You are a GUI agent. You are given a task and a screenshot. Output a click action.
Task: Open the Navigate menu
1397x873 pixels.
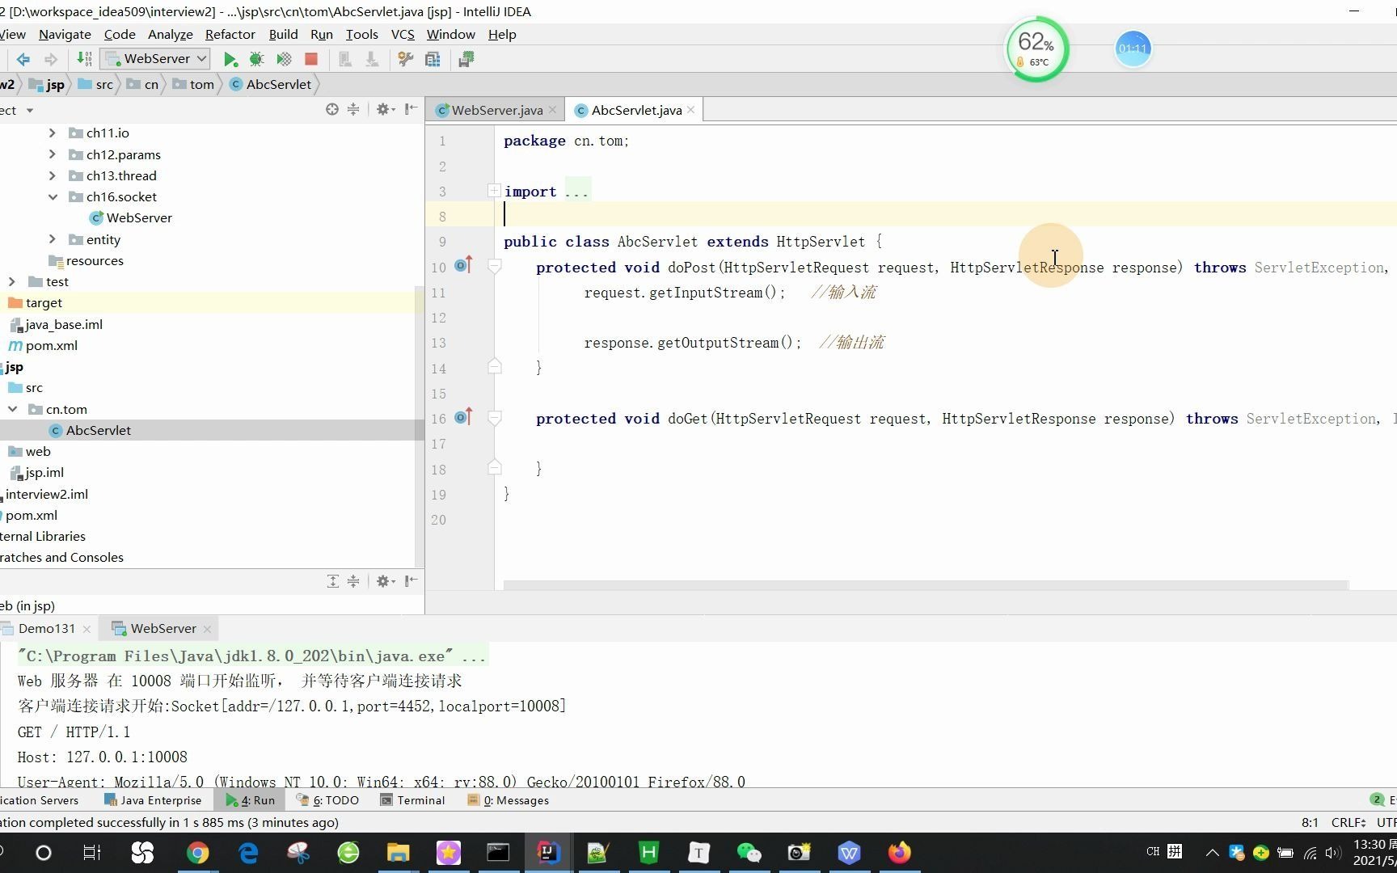click(x=65, y=34)
